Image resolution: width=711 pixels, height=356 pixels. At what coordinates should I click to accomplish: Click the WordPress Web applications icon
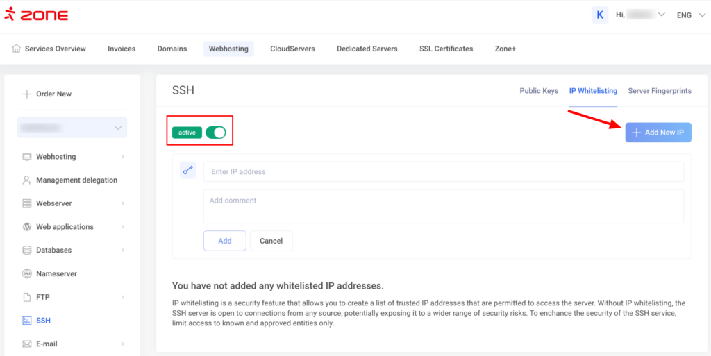click(27, 227)
